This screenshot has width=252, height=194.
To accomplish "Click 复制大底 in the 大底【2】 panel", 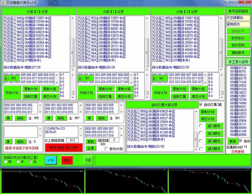I will point(123,89).
